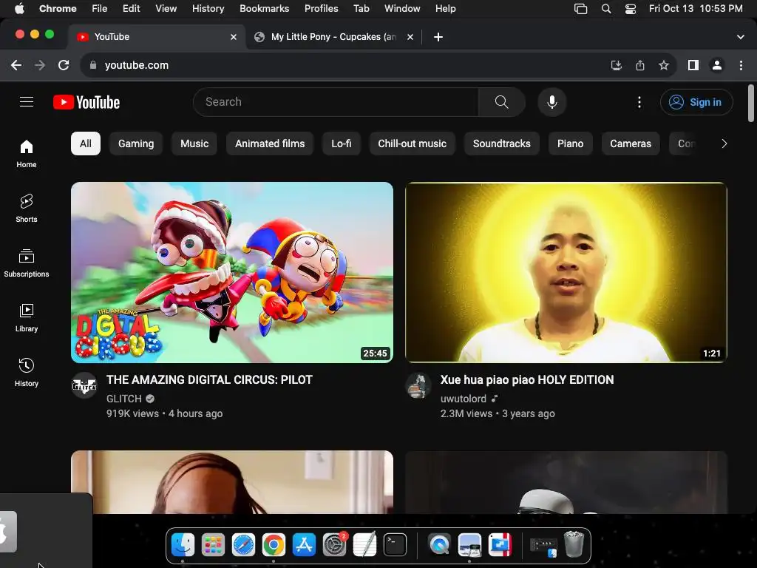757x568 pixels.
Task: Filter by Chill-out music chip
Action: coord(413,143)
